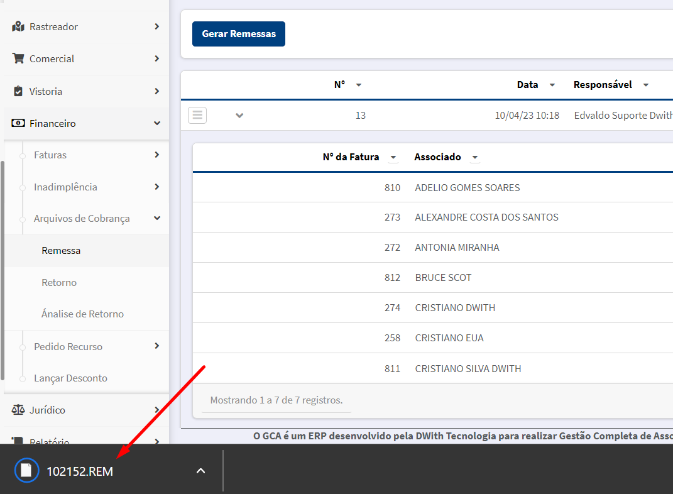Open the row options menu icon for remessa 13

(x=197, y=115)
